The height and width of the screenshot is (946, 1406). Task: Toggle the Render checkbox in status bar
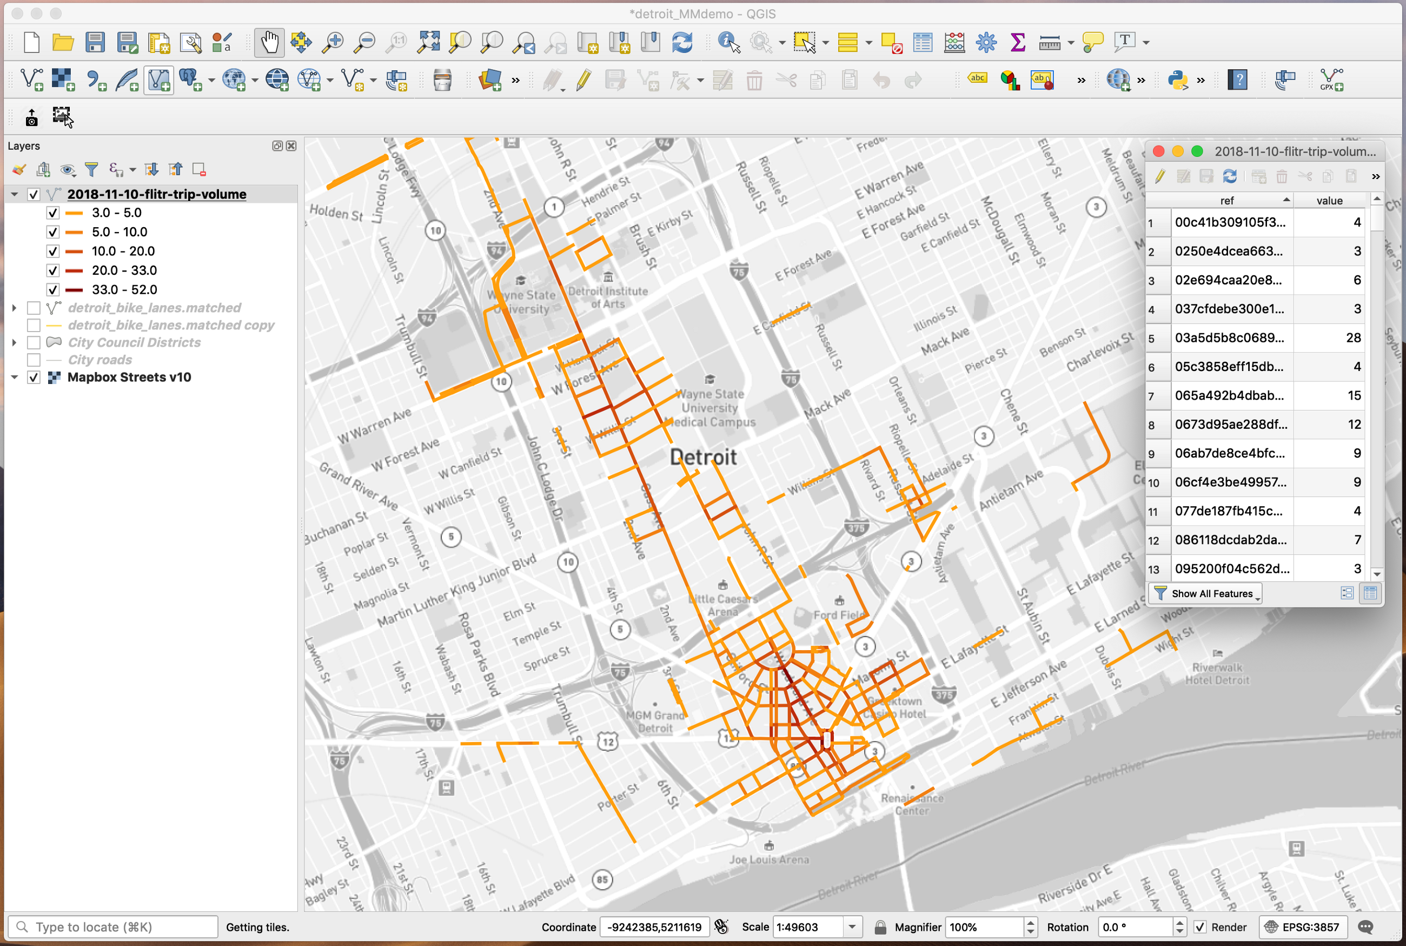pyautogui.click(x=1200, y=927)
